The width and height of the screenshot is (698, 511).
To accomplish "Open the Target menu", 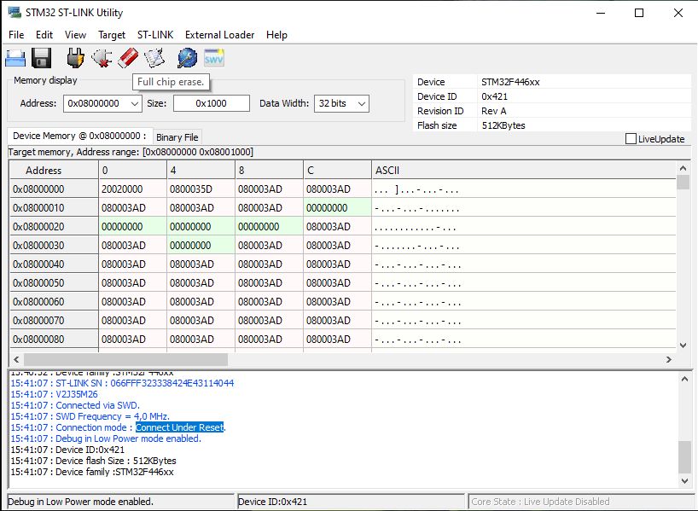I will pos(112,35).
